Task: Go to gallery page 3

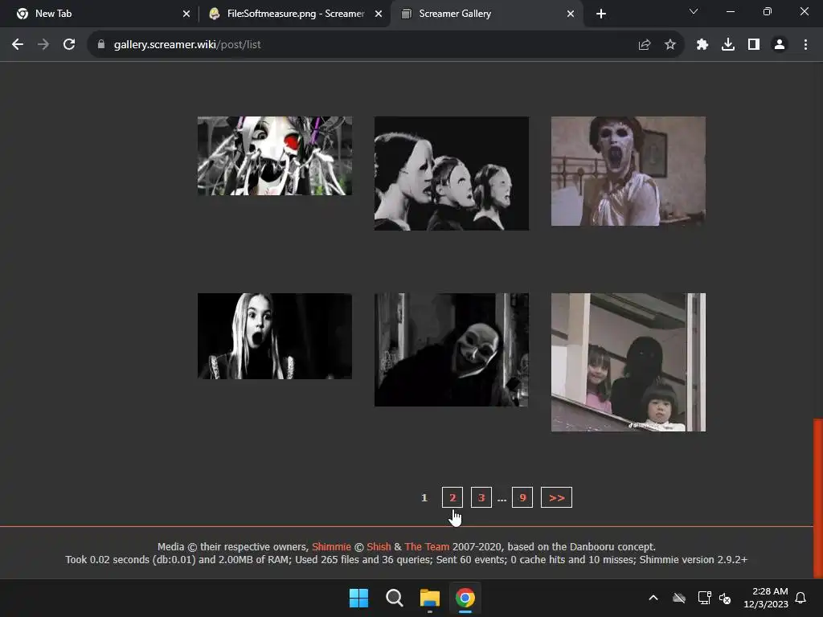Action: click(481, 497)
